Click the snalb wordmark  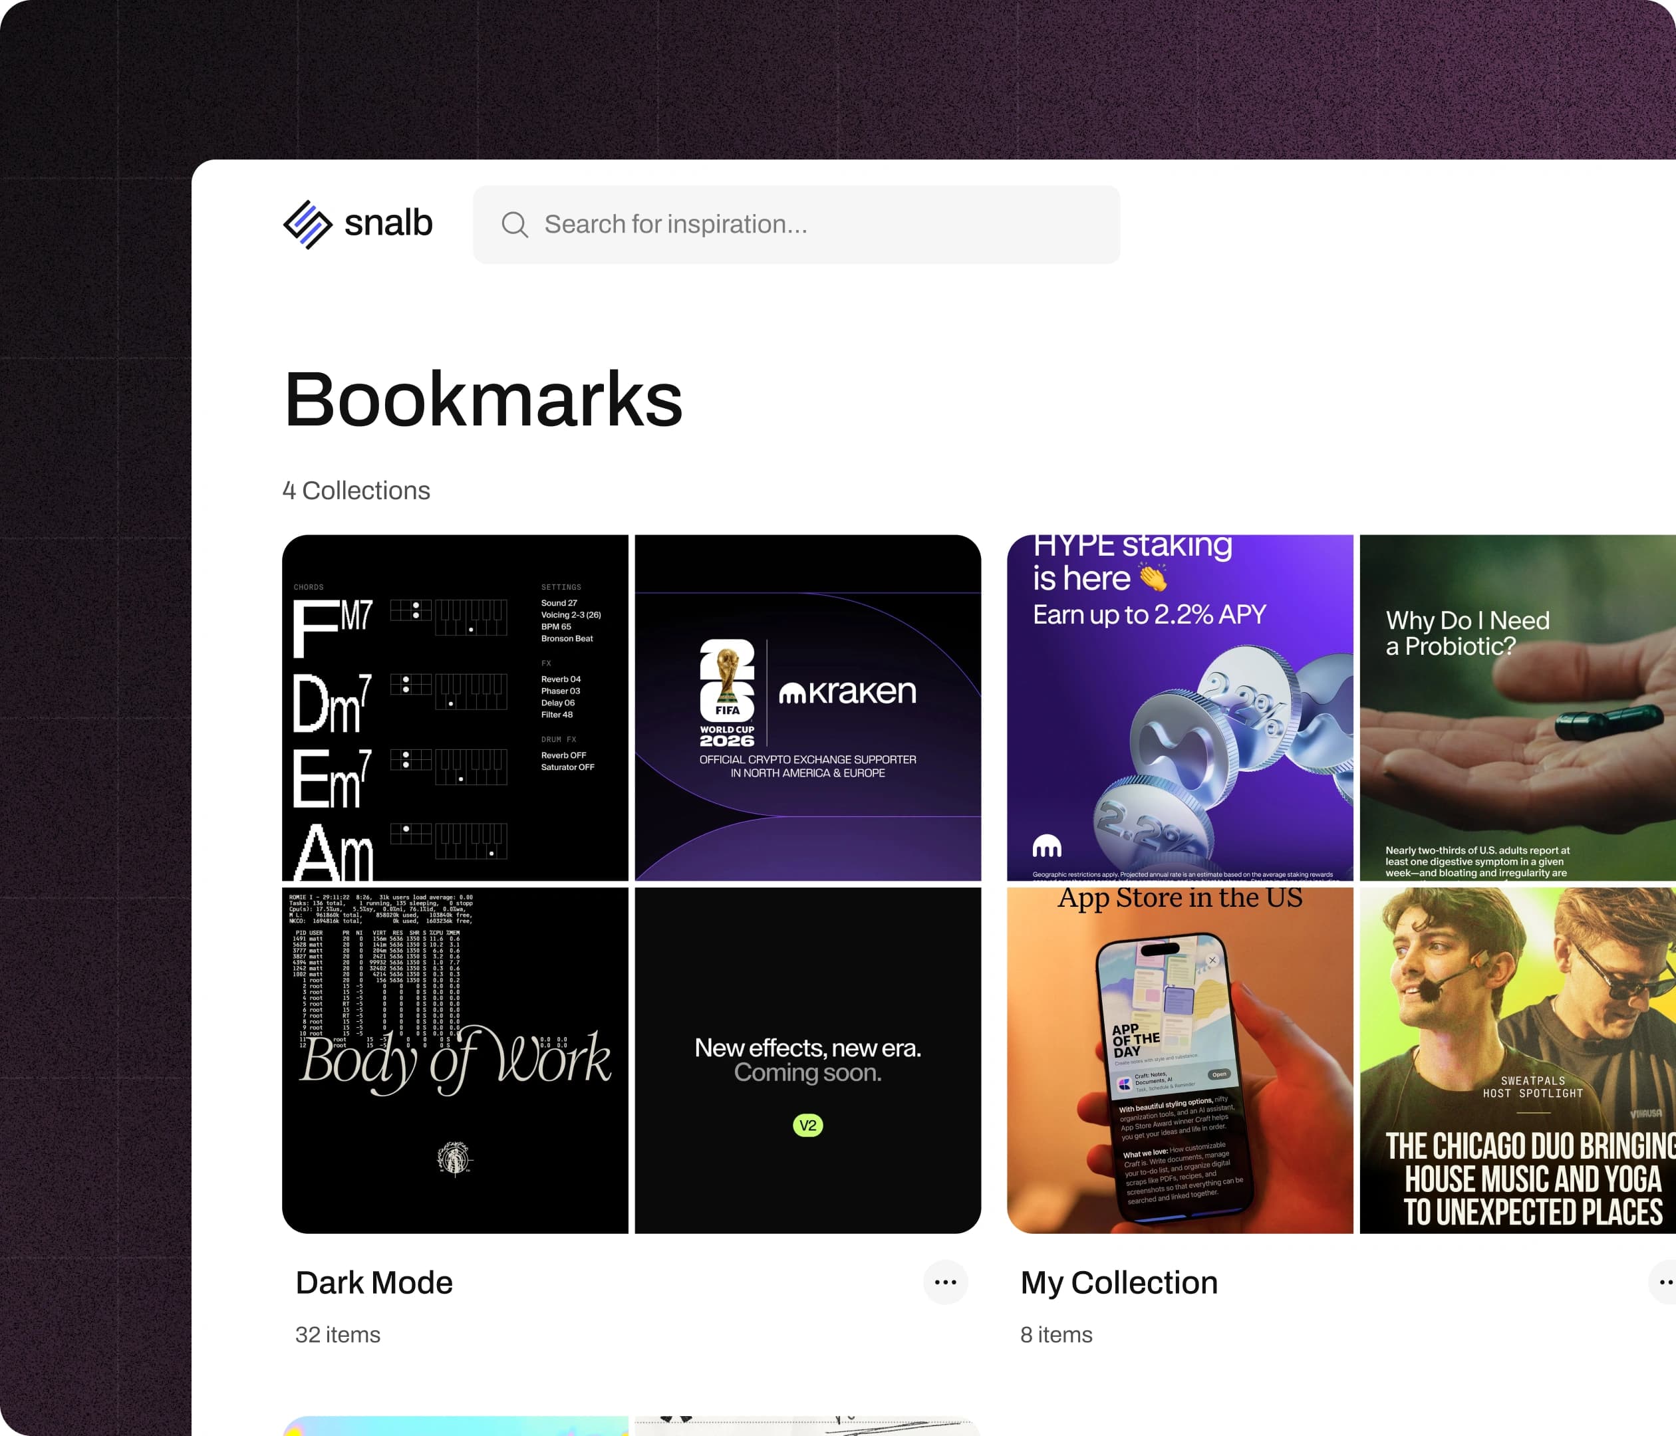[x=388, y=223]
